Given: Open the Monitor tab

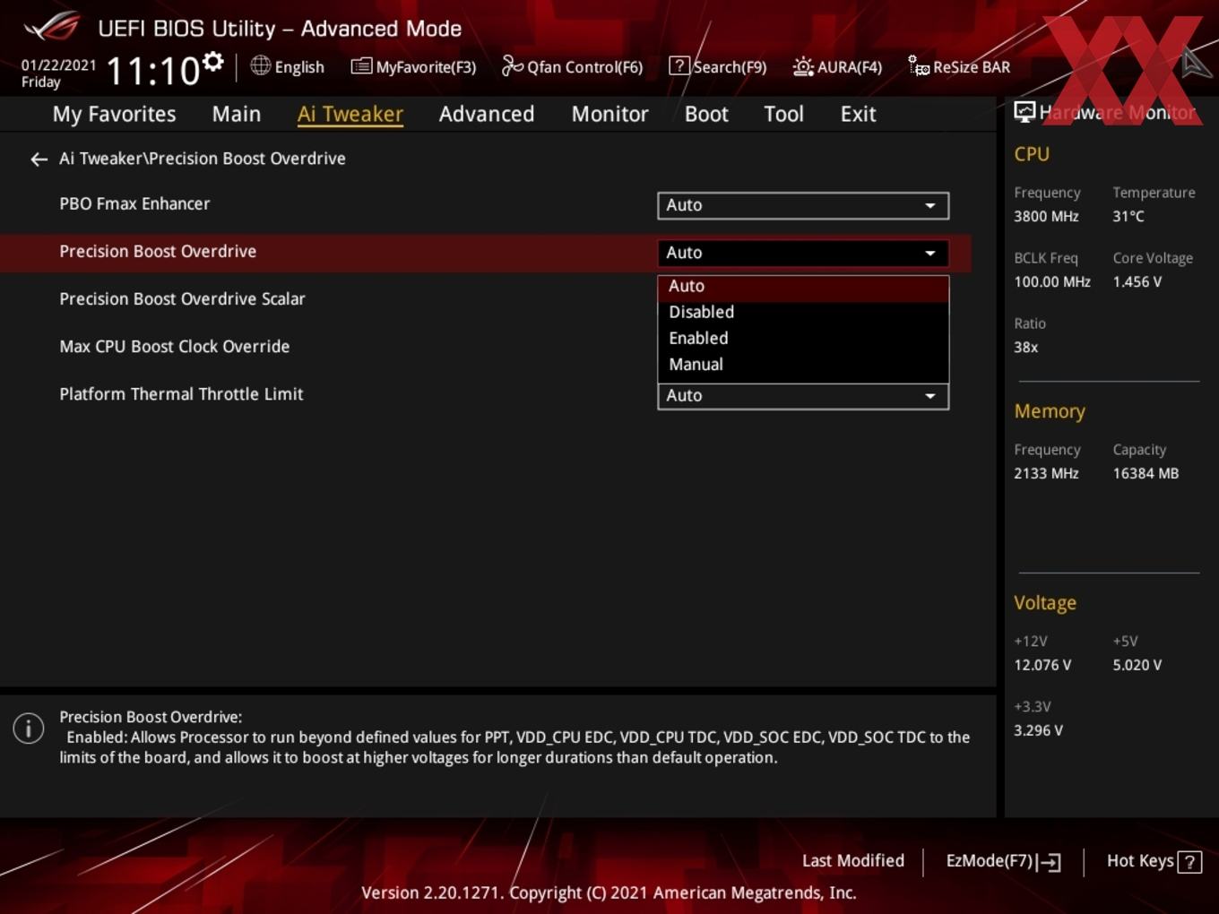Looking at the screenshot, I should click(609, 114).
